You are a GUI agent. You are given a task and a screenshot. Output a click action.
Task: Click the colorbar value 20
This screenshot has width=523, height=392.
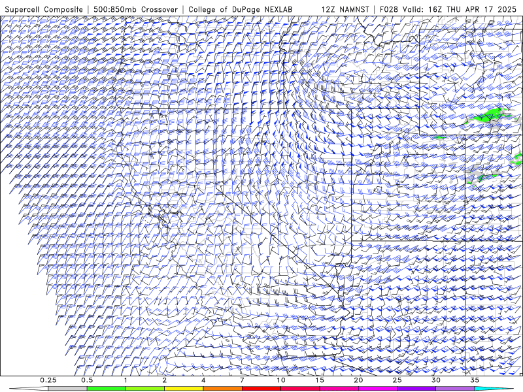(358, 380)
